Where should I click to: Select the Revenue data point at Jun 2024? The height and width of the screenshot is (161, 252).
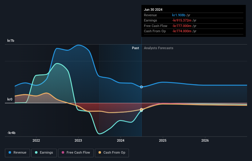pos(142,87)
